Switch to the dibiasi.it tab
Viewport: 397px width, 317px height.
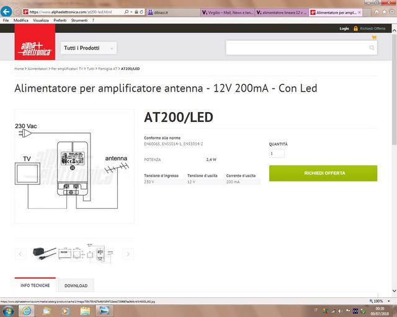174,12
